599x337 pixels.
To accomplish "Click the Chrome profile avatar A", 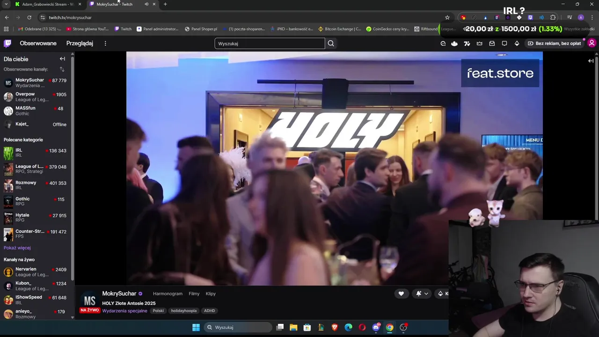I will 581,17.
